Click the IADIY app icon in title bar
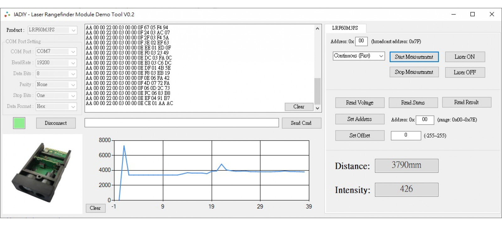The height and width of the screenshot is (226, 502). tap(7, 14)
